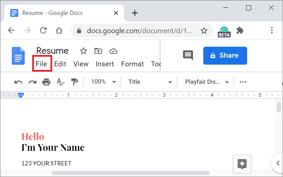Bookmark this page with star in address bar
Image resolution: width=283 pixels, height=177 pixels.
pos(204,31)
